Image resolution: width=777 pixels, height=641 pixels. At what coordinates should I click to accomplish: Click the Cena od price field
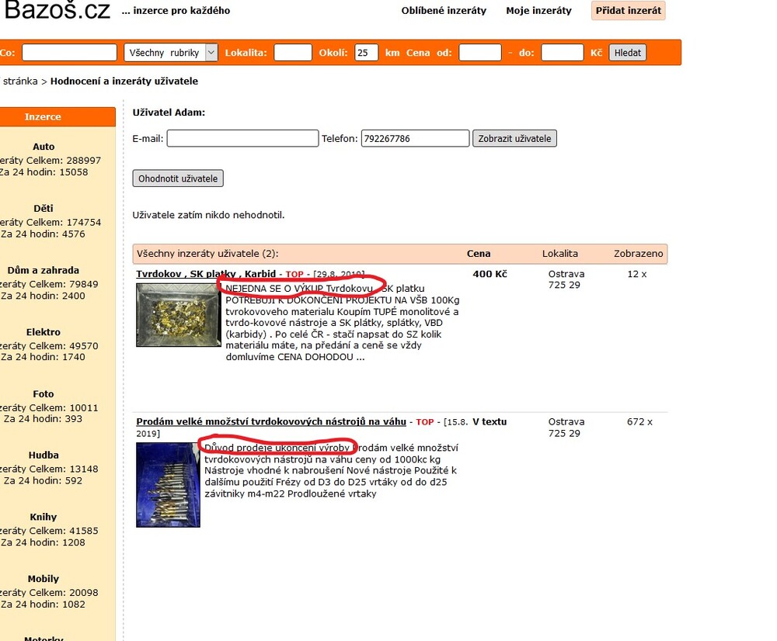pyautogui.click(x=479, y=53)
